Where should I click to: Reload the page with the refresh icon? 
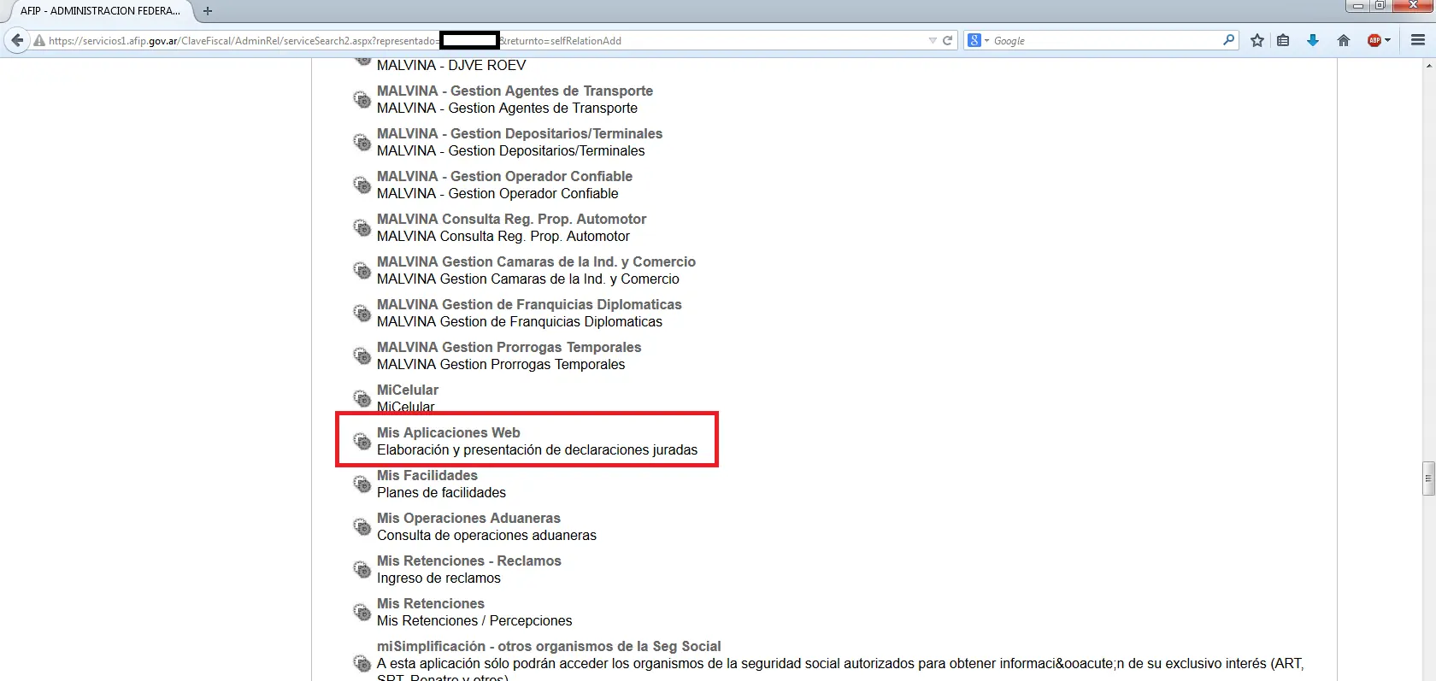click(x=947, y=40)
